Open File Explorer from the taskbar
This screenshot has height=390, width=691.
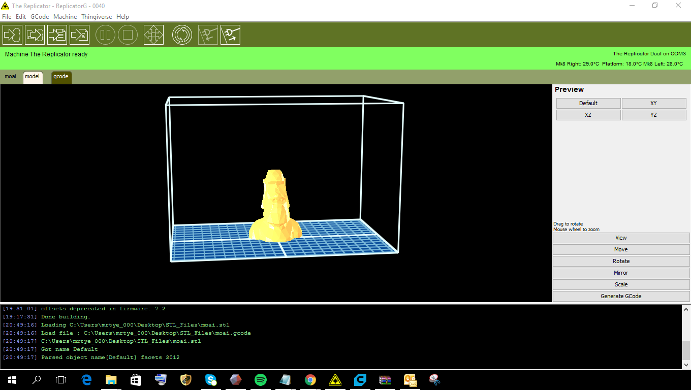coord(111,380)
